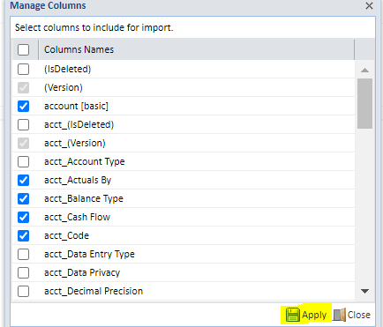
Task: Click the greyed acct_(Version) checkbox
Action: pos(23,143)
